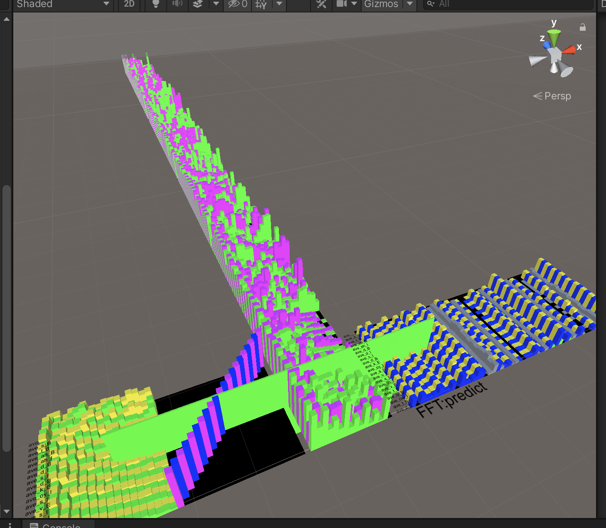Toggle 2D view mode

pyautogui.click(x=129, y=4)
